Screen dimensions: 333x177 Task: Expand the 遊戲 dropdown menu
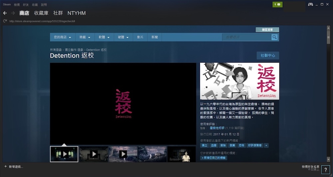point(85,37)
